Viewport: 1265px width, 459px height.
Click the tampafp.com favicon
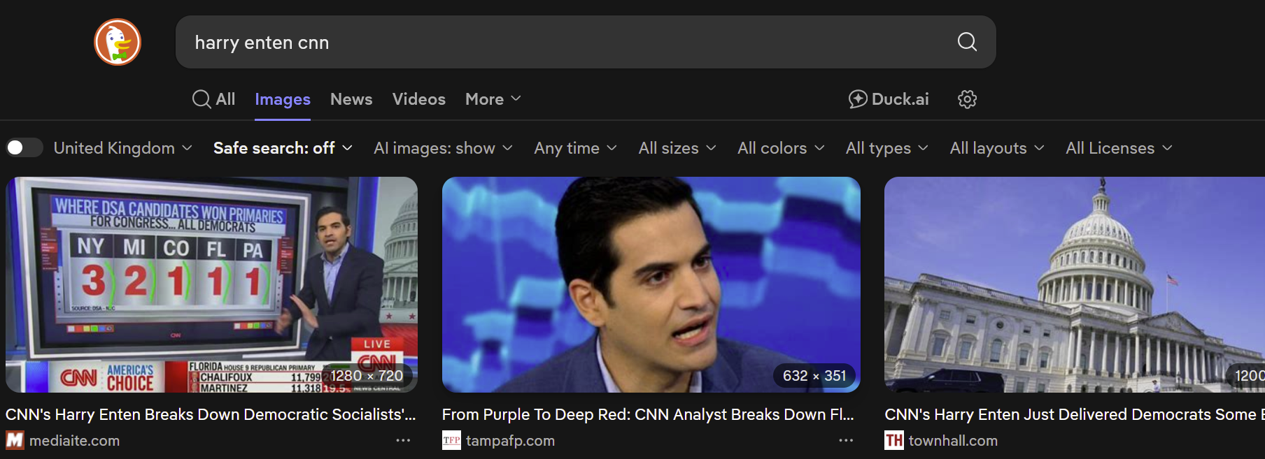click(451, 440)
